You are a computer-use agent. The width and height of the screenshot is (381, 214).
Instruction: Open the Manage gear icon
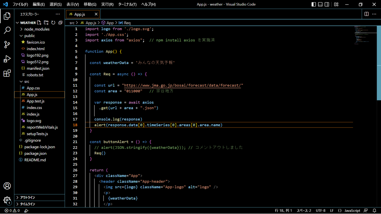[7, 200]
